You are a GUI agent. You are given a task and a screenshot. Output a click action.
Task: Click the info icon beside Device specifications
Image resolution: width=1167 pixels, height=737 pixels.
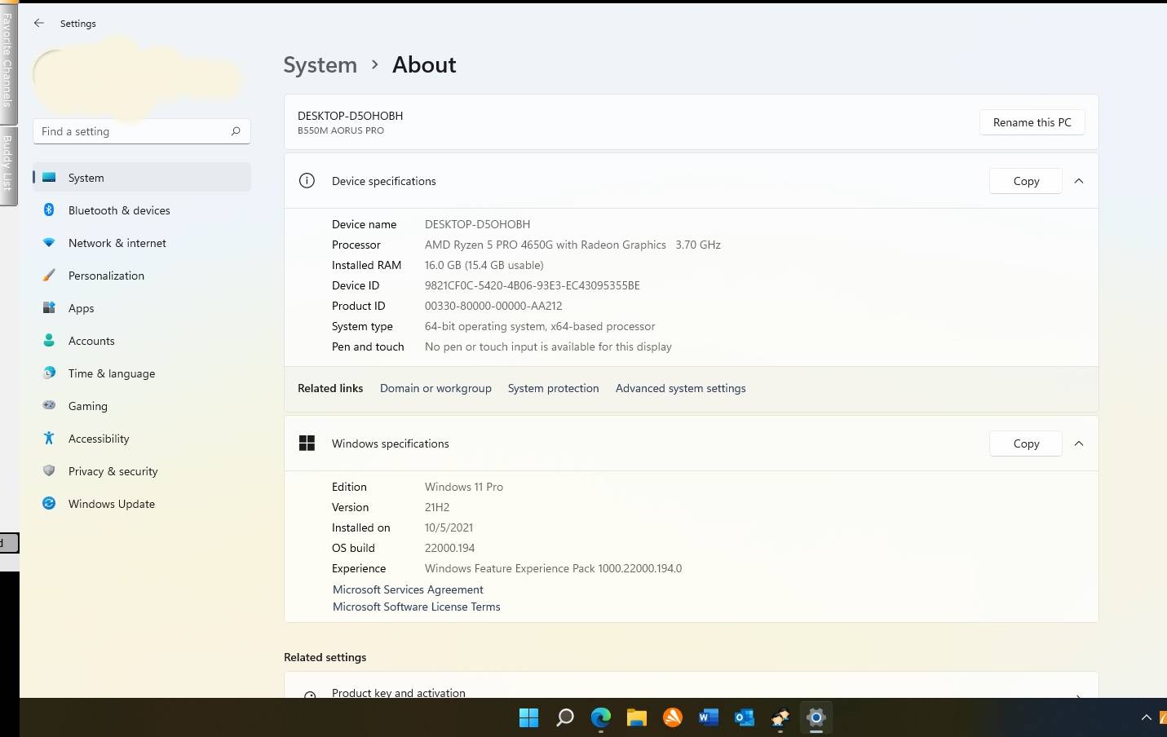point(307,181)
